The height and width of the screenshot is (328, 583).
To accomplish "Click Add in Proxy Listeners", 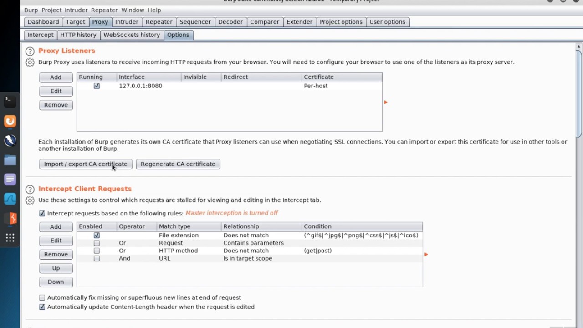I will (56, 77).
